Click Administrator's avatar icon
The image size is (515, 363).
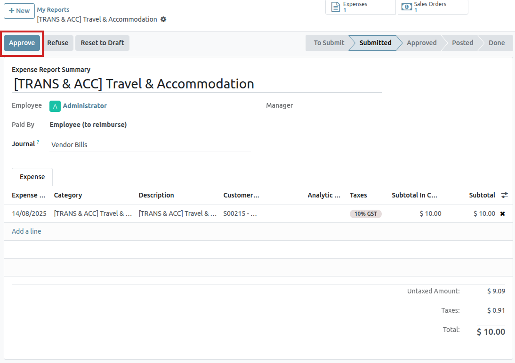coord(55,106)
